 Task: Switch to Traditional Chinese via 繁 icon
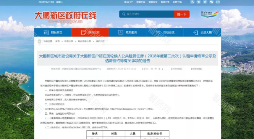coord(199,2)
